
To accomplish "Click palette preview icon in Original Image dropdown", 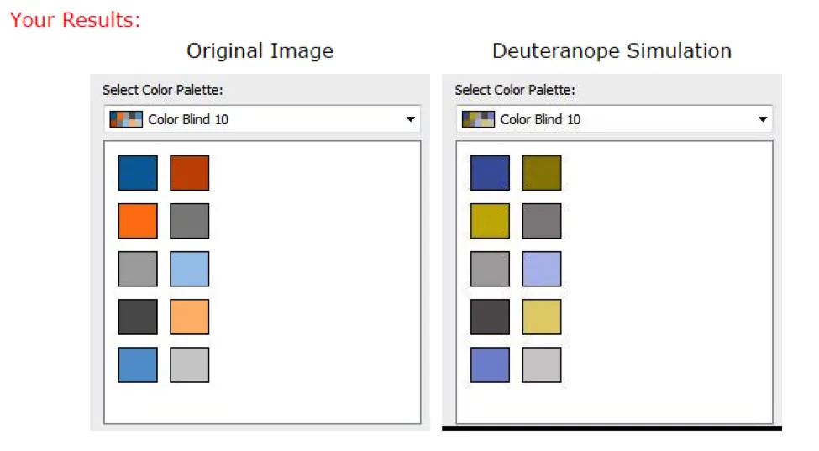I will pyautogui.click(x=126, y=119).
